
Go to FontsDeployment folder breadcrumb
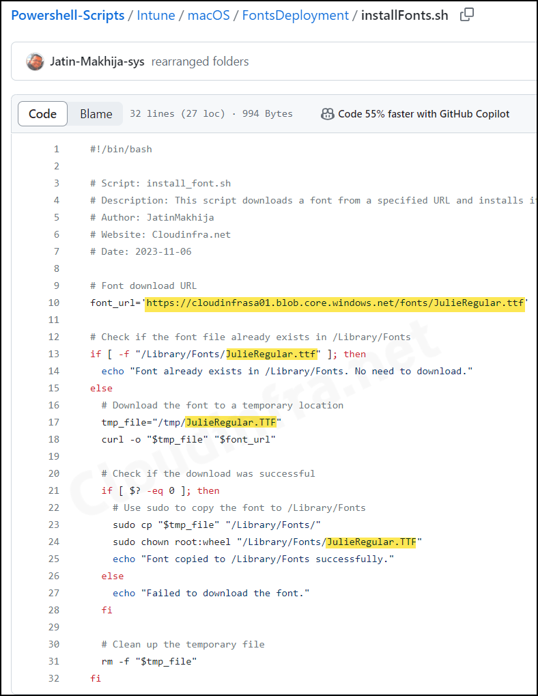coord(296,15)
